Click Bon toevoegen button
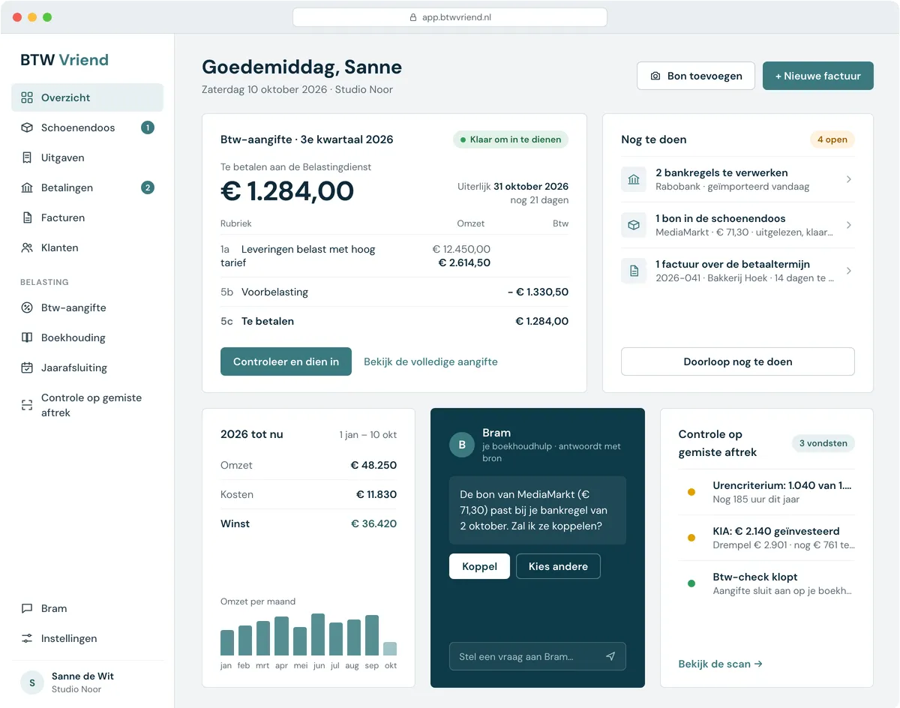 click(696, 76)
